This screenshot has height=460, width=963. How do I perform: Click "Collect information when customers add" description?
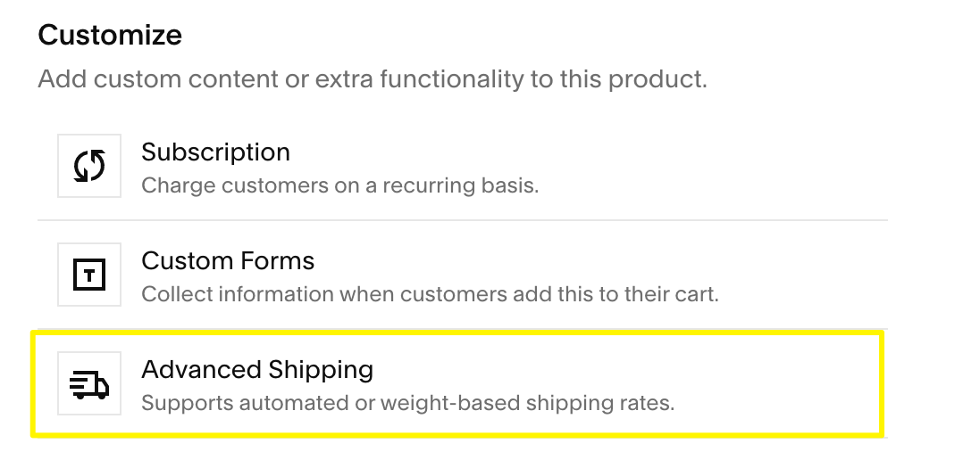click(430, 294)
